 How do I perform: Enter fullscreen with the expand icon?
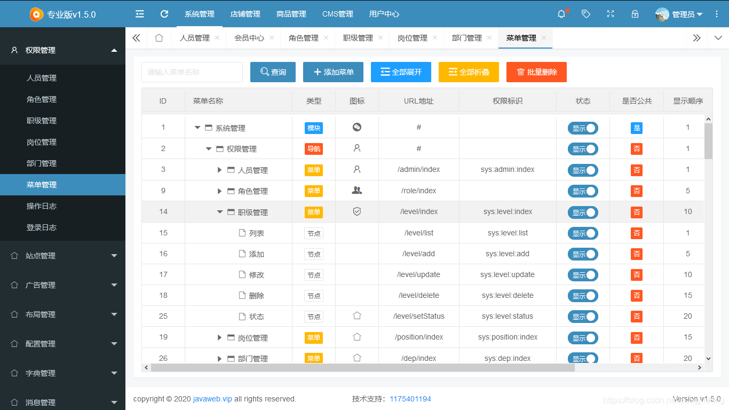pos(611,14)
